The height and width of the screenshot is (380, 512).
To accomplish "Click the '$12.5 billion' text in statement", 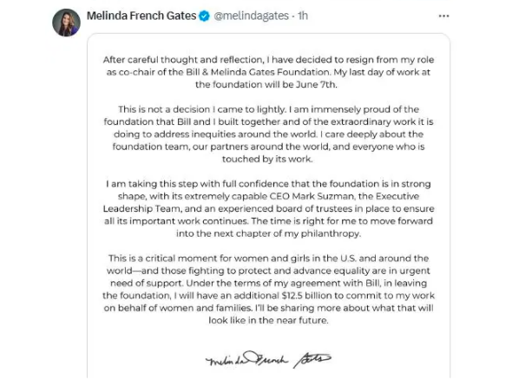I will coord(305,296).
